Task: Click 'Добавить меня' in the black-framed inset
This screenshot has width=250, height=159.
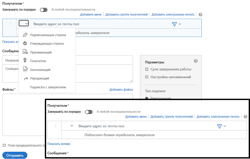Action: click(x=136, y=117)
